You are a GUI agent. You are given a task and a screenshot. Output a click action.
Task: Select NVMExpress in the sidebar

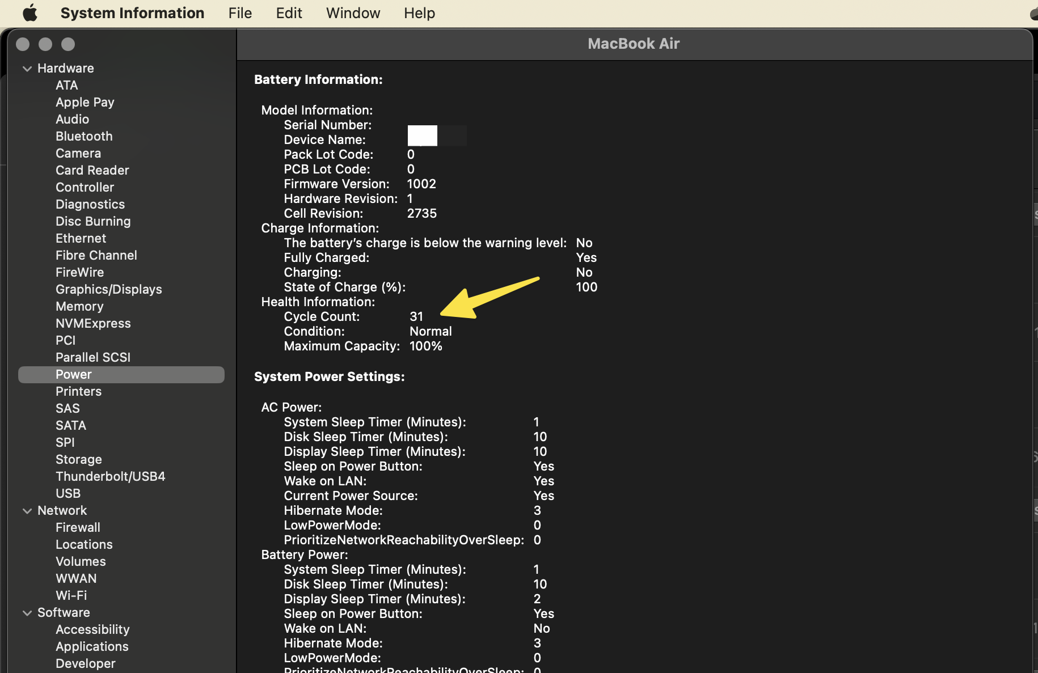pos(93,323)
